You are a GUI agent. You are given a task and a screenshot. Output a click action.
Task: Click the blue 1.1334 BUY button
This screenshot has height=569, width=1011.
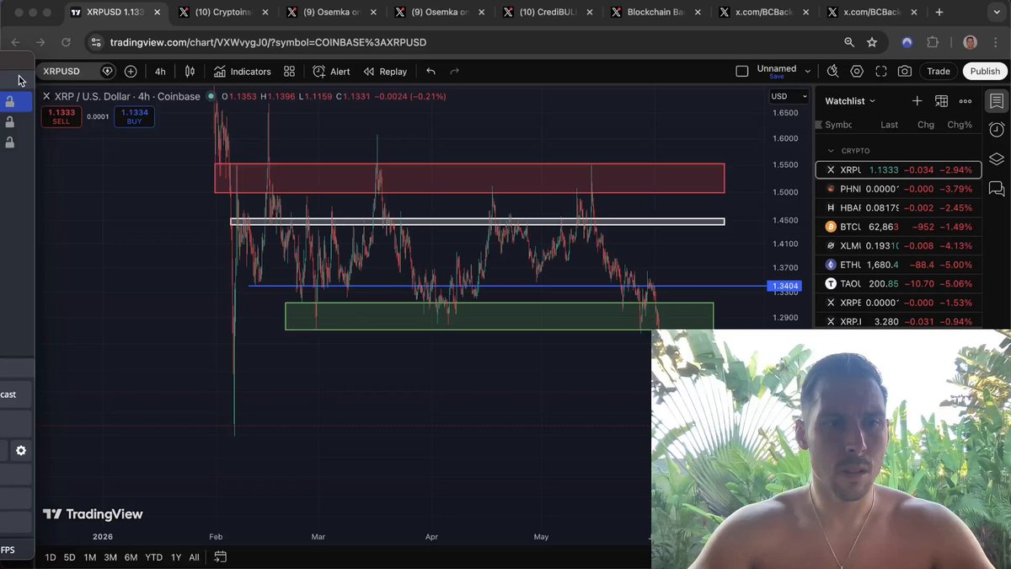click(x=135, y=116)
